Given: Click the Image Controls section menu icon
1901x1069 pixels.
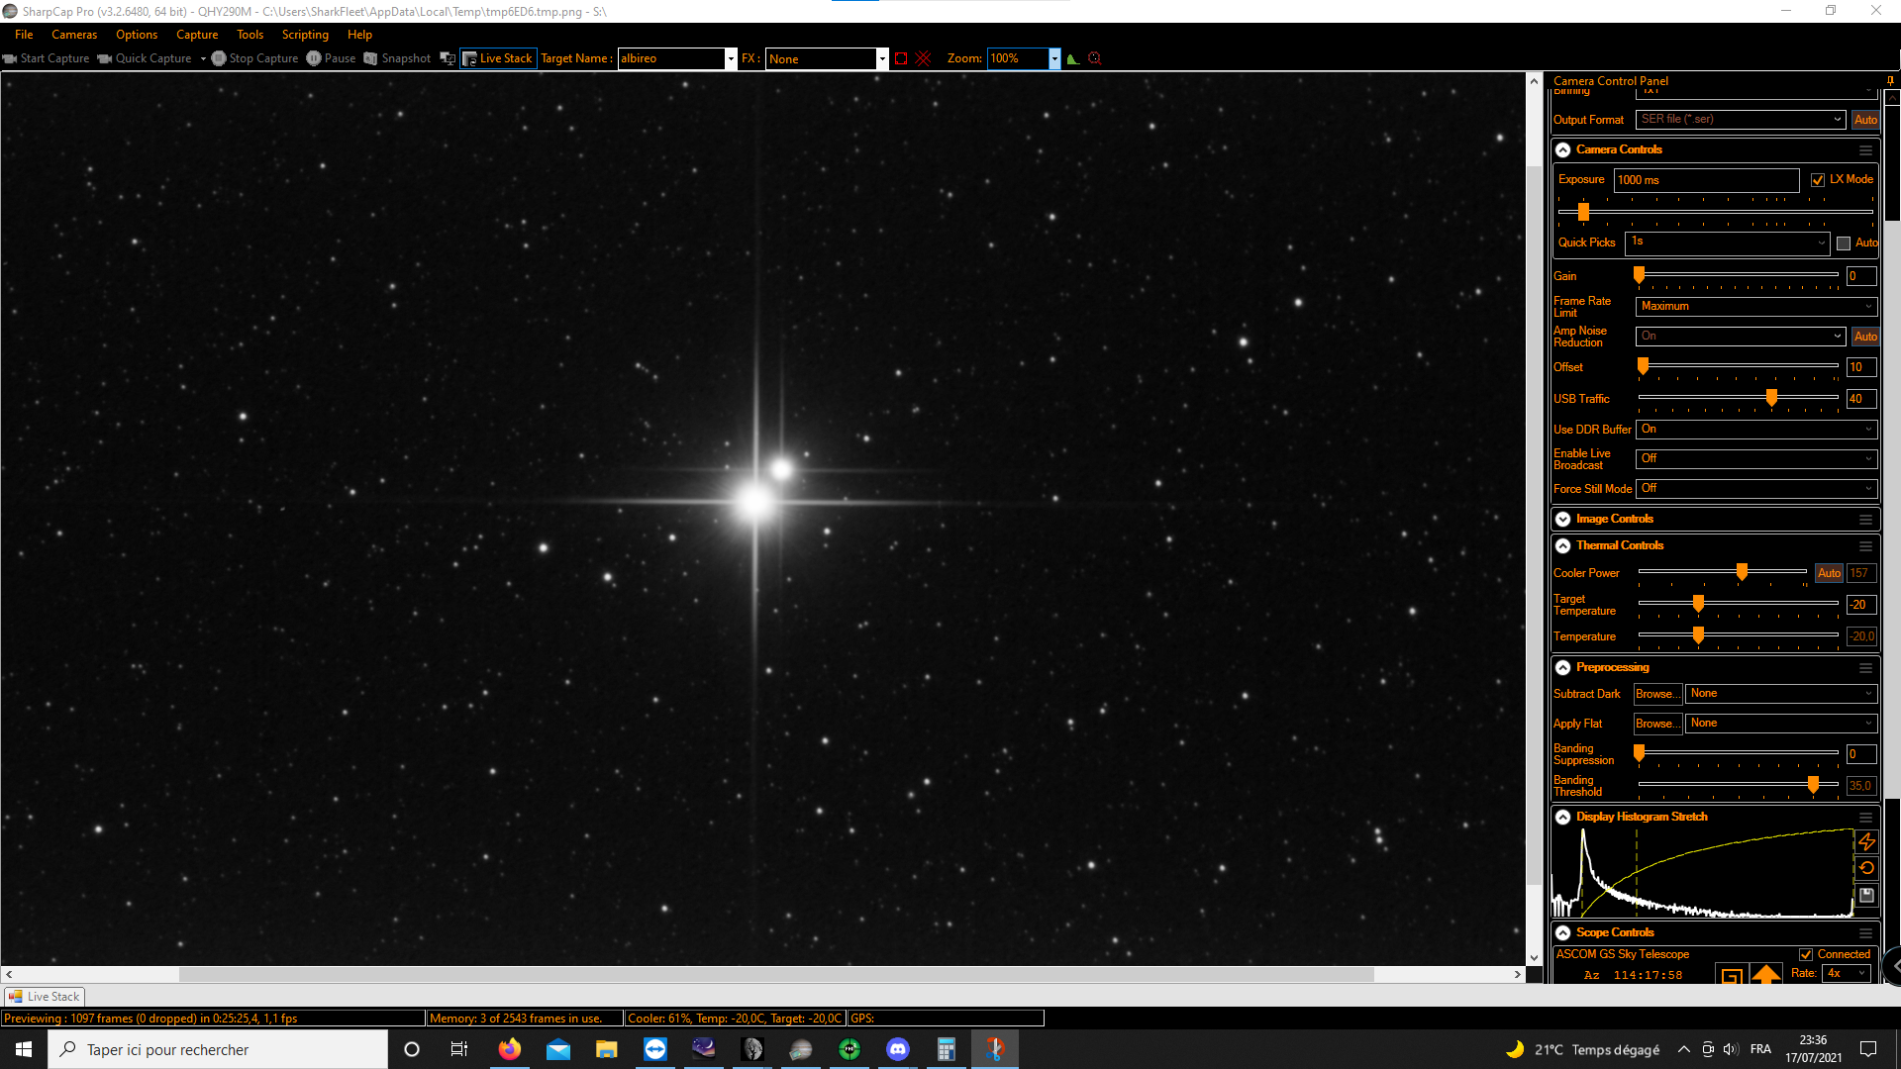Looking at the screenshot, I should click(x=1865, y=520).
